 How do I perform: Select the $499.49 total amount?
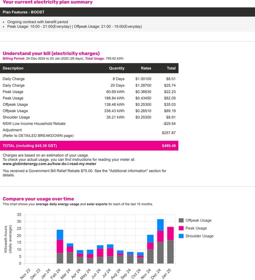(169, 146)
